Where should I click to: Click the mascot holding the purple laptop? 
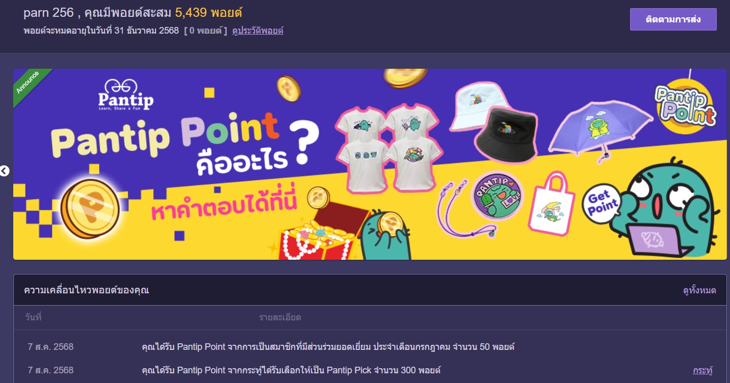[669, 212]
